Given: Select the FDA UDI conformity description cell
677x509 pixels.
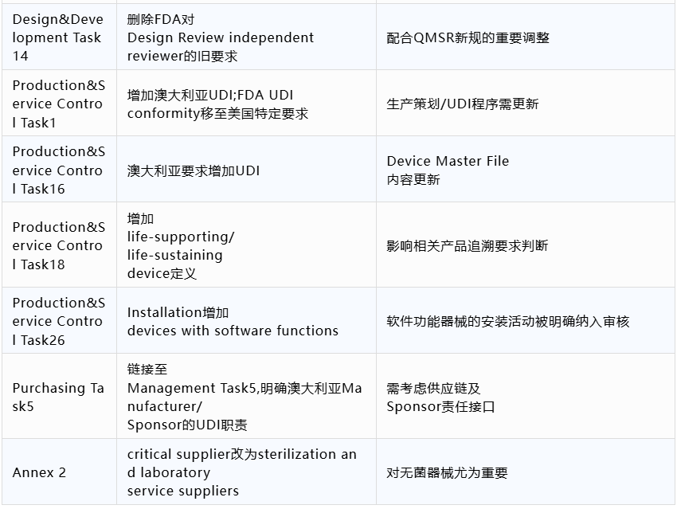Looking at the screenshot, I should pos(247,104).
